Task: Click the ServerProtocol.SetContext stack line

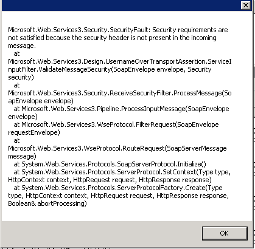Action: [122, 172]
